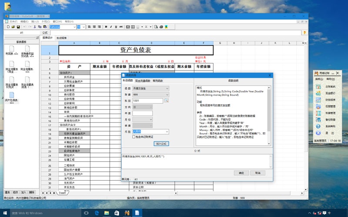Switch to the 现金流量函数 tab
The height and width of the screenshot is (217, 348).
point(143,81)
